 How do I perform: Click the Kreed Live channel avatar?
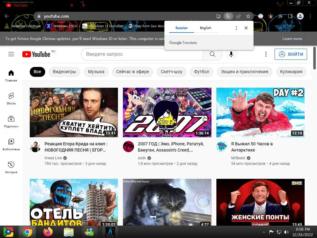35,147
